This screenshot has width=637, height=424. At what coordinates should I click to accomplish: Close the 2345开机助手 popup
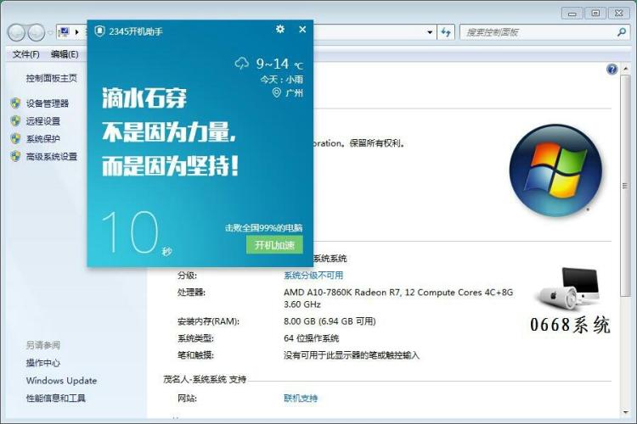pos(302,29)
